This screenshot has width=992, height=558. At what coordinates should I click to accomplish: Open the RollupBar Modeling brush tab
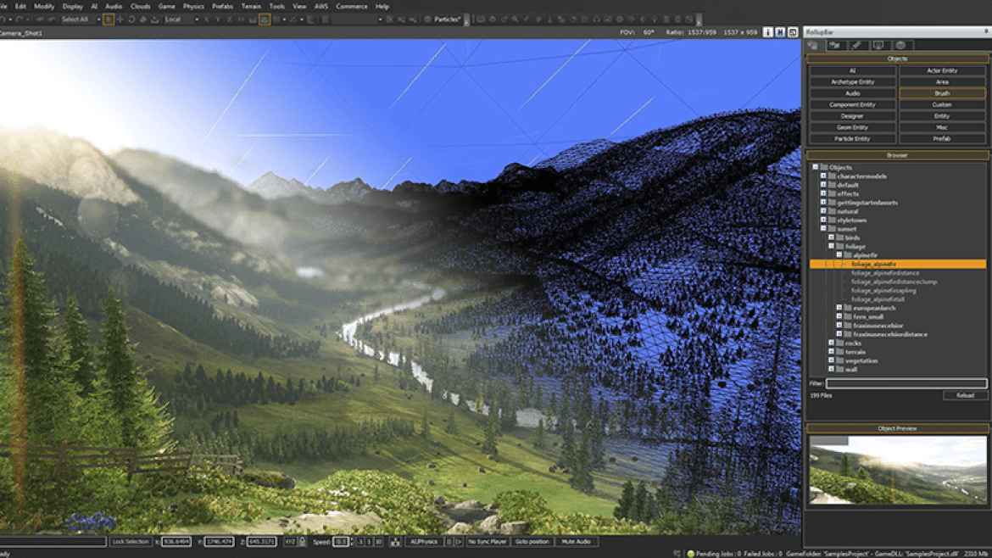(856, 45)
